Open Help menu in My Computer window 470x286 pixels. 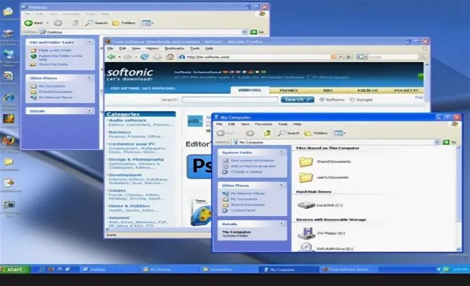(297, 124)
